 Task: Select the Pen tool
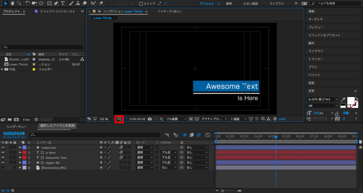(x=56, y=4)
